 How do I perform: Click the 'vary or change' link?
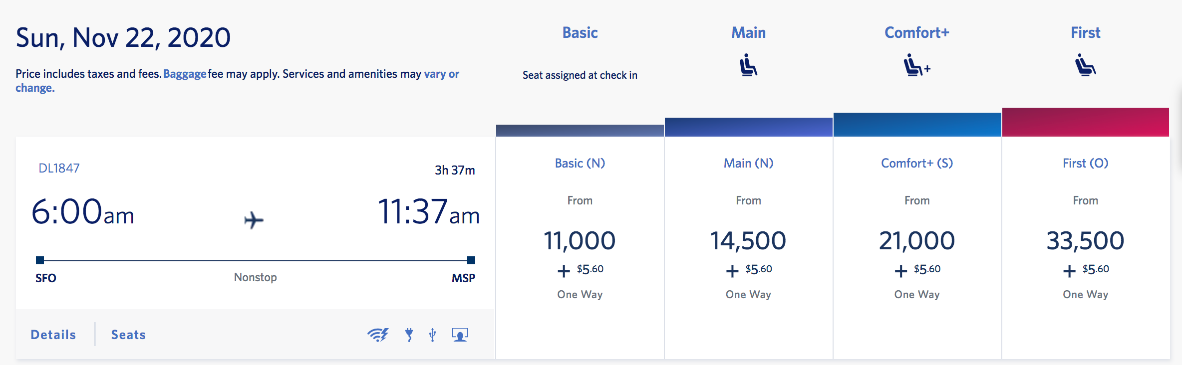pyautogui.click(x=441, y=74)
